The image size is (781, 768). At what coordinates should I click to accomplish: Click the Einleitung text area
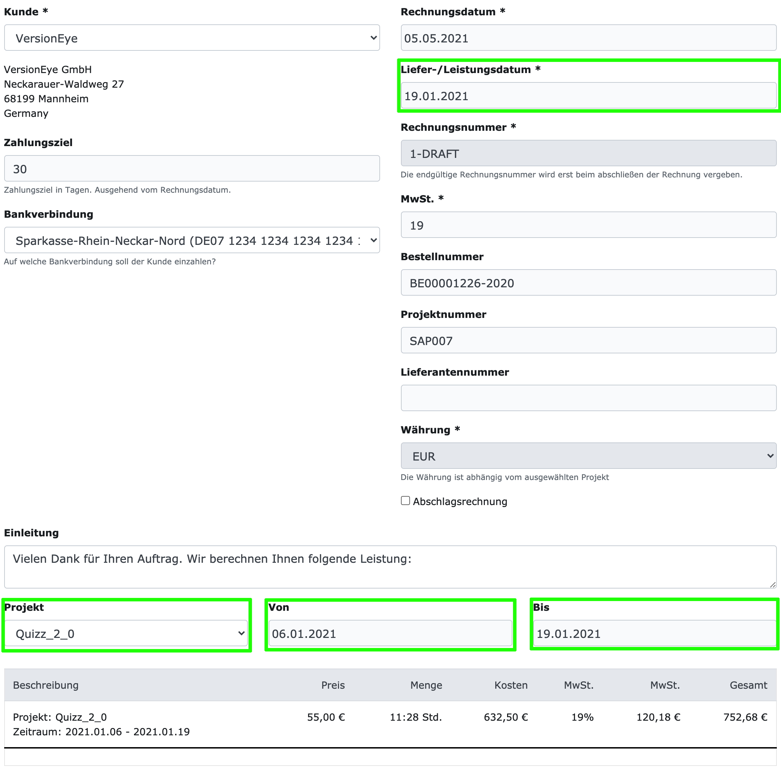(x=389, y=567)
